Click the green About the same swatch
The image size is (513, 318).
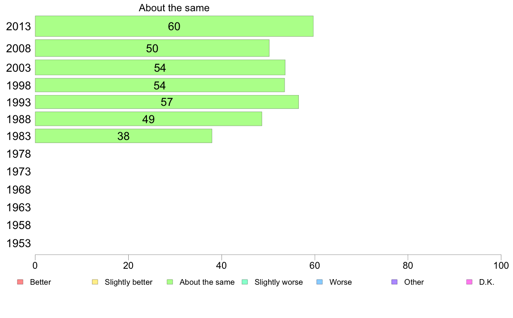click(x=170, y=282)
